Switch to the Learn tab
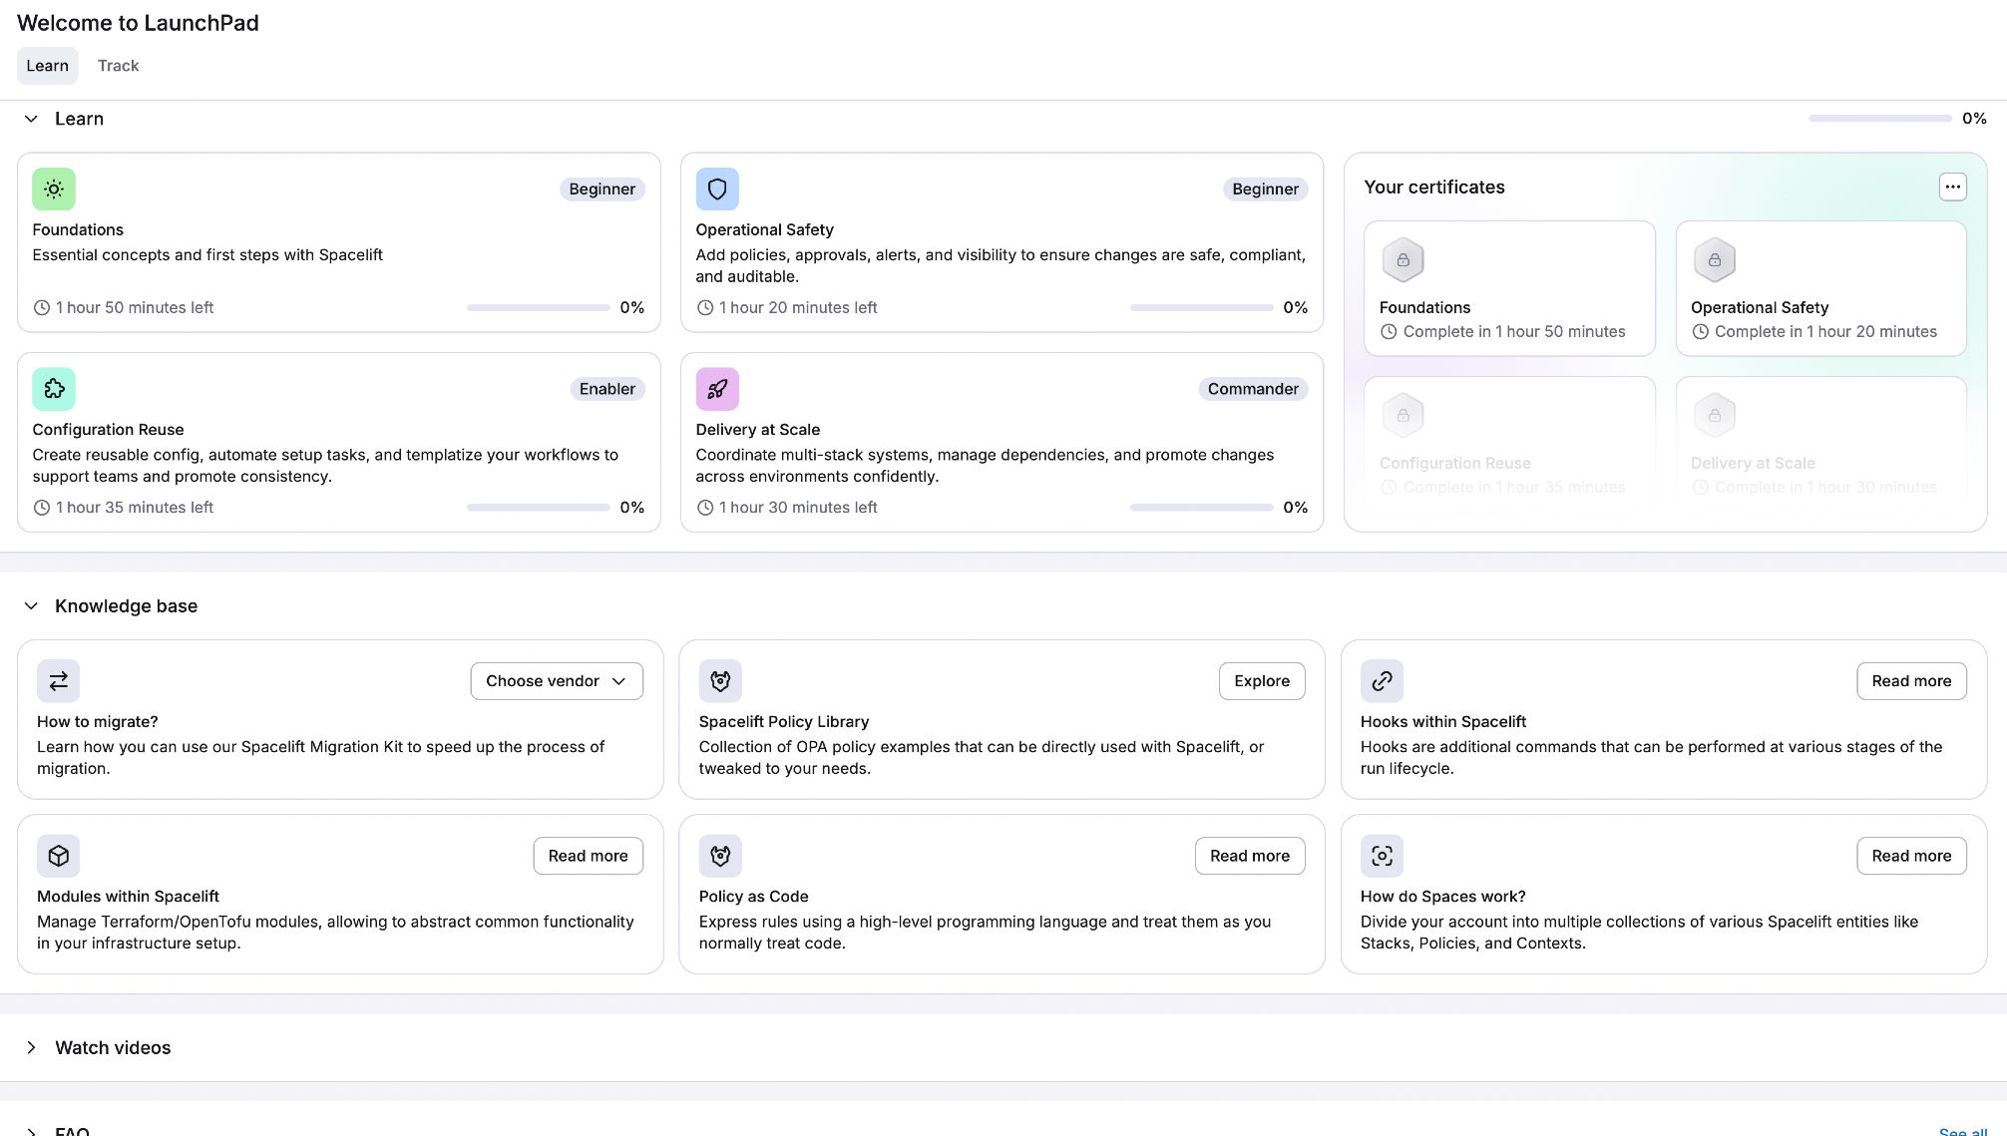Image resolution: width=2007 pixels, height=1136 pixels. click(48, 66)
